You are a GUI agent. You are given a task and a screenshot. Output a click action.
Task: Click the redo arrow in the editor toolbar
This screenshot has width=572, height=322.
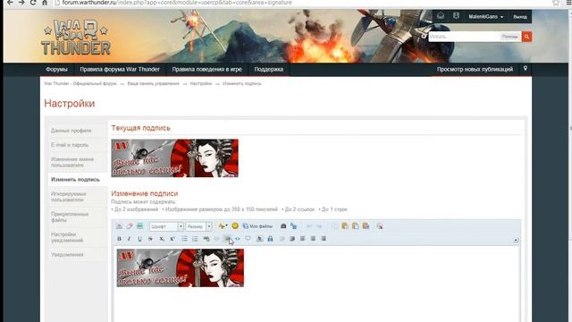(x=319, y=226)
